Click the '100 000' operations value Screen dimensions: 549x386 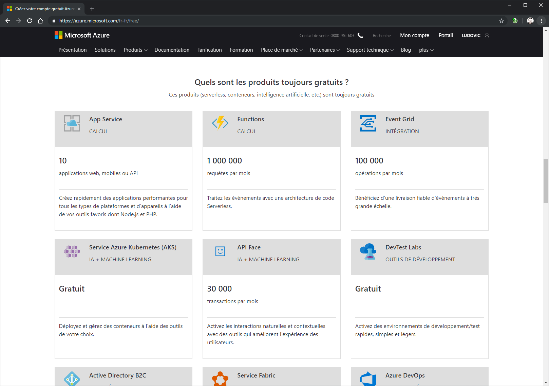(369, 161)
